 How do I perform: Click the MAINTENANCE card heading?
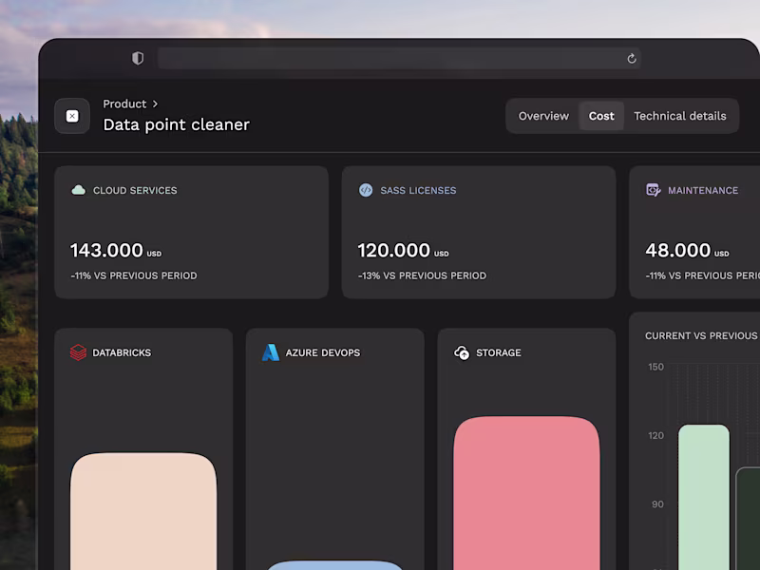703,191
